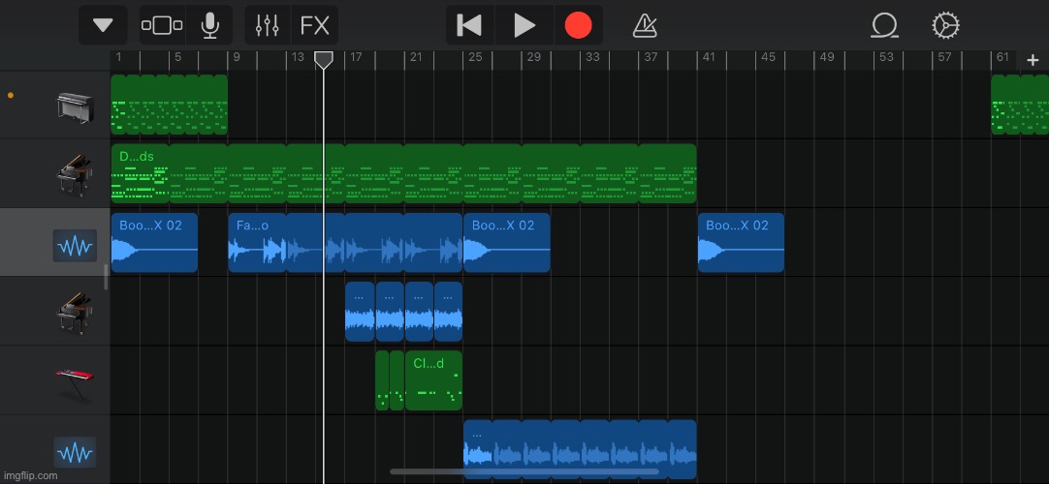Open the track mixer controls

tap(267, 25)
